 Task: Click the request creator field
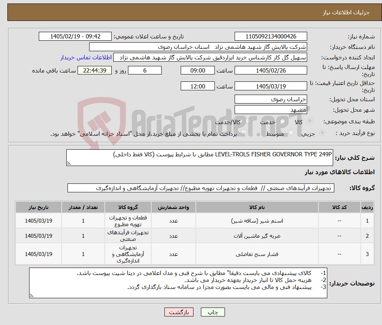coord(210,57)
